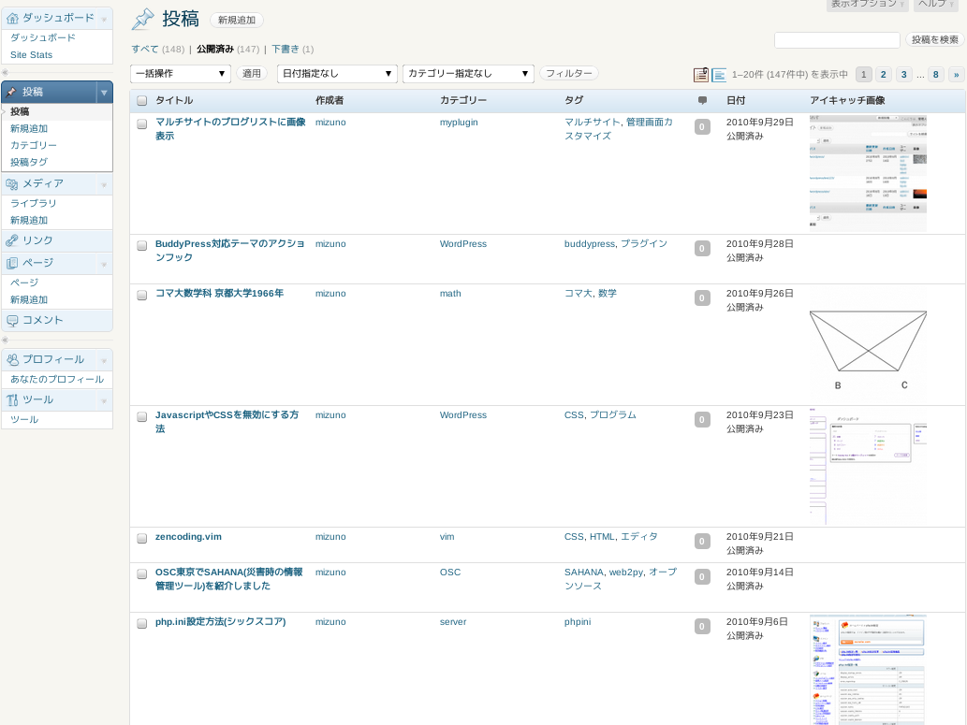The image size is (967, 725).
Task: Open comment count for zencoding.vim post
Action: click(702, 542)
